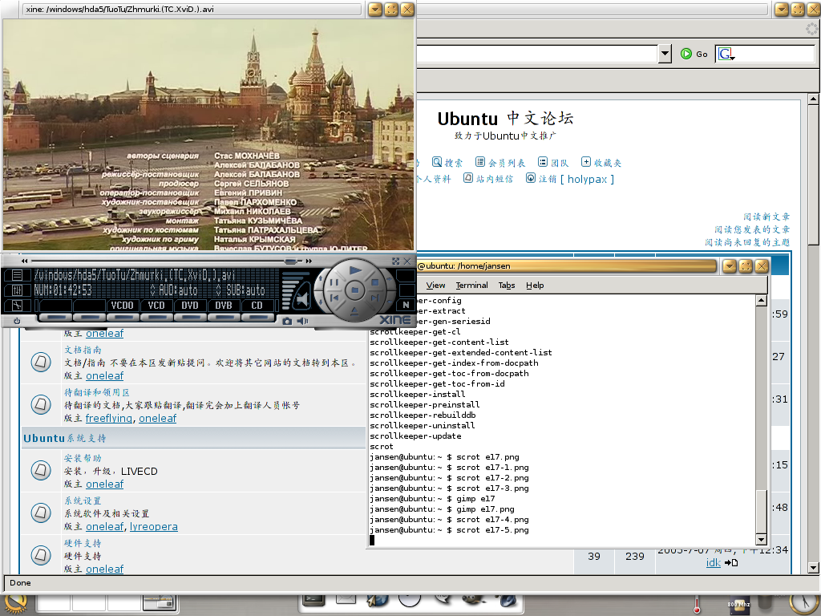Open the terminal Tabs menu
Viewport: 821px width, 616px height.
pyautogui.click(x=507, y=285)
